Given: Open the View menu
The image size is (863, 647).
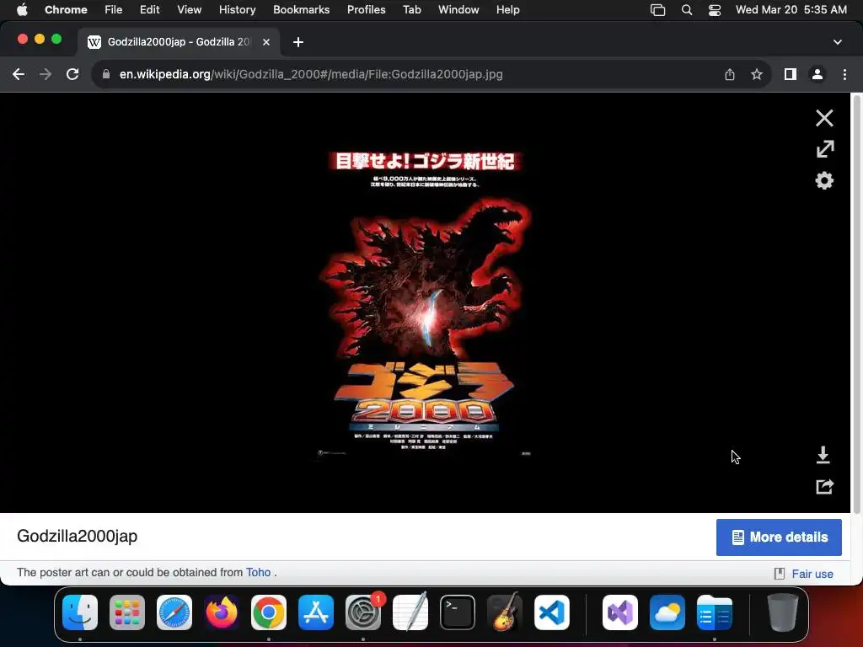Looking at the screenshot, I should click(x=189, y=10).
